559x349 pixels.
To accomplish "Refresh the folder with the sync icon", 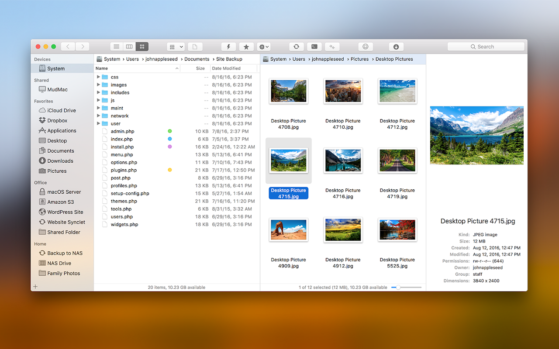I will pos(296,46).
